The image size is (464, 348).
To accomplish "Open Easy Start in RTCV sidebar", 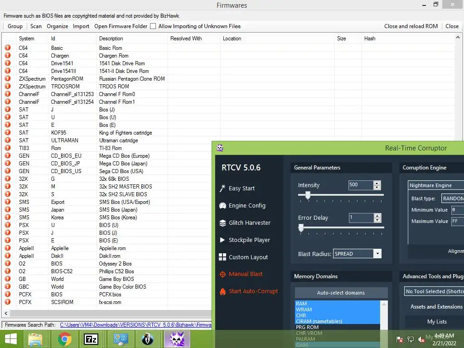I will click(x=237, y=188).
